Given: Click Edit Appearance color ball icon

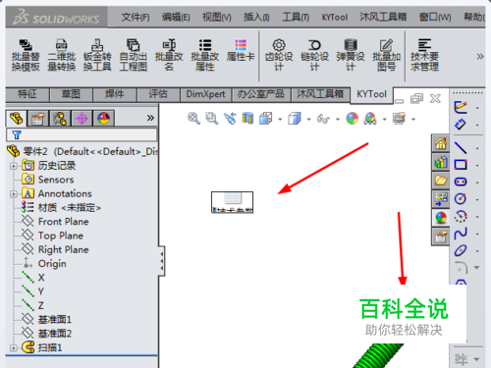Looking at the screenshot, I should pos(353,118).
